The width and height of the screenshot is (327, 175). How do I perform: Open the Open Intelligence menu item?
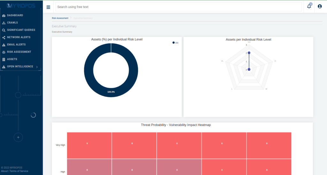point(21,67)
